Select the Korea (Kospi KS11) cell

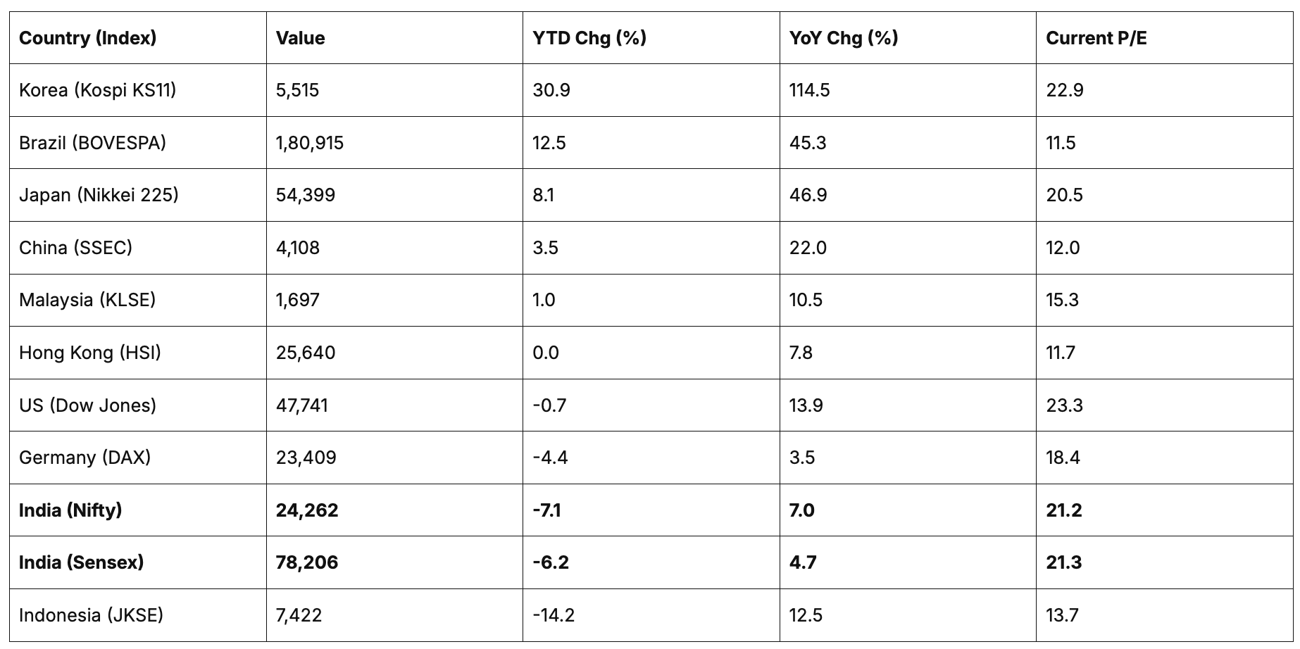tap(97, 90)
